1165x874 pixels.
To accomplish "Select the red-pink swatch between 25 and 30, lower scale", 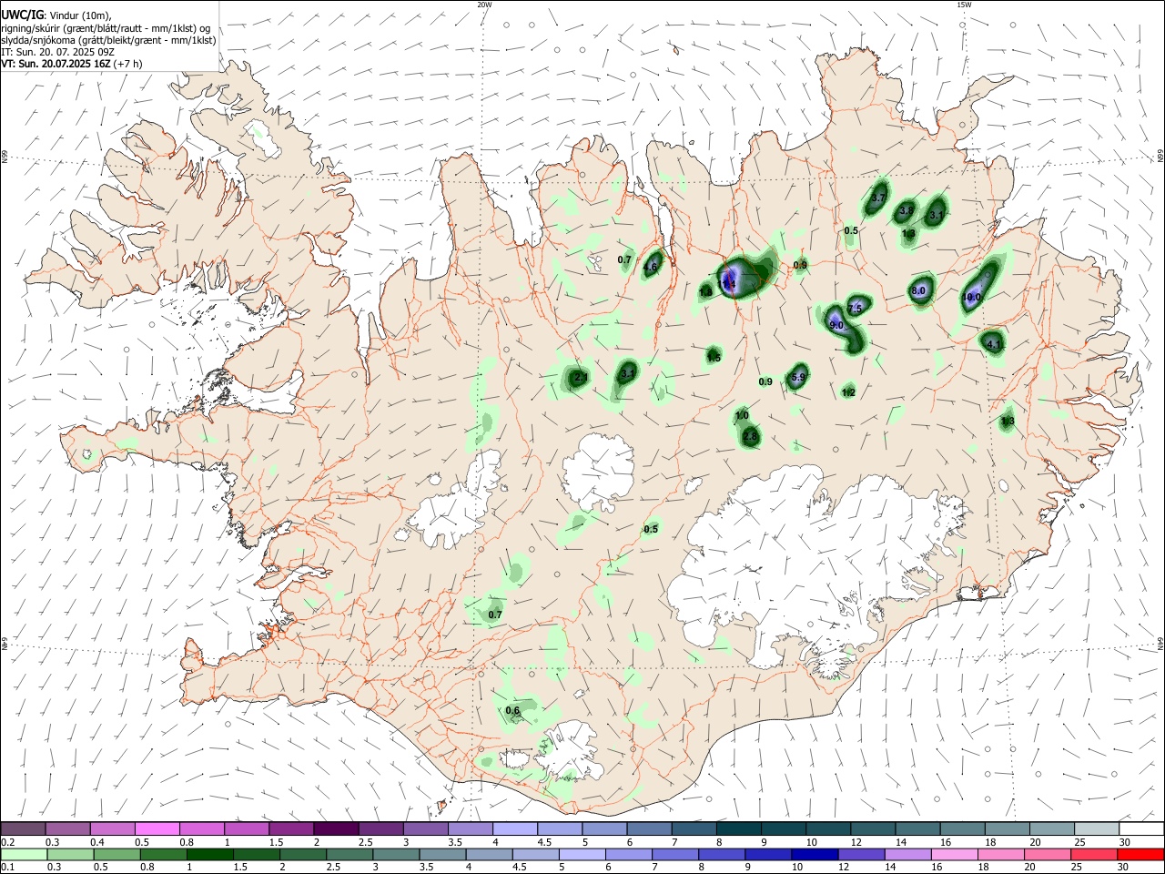I will tap(1094, 854).
